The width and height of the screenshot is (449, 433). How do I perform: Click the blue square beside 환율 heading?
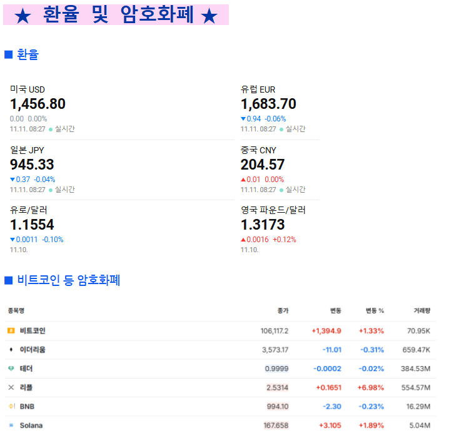point(9,54)
